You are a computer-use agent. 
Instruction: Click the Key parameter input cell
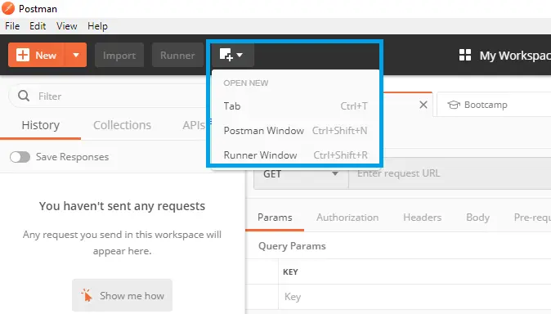pos(414,297)
